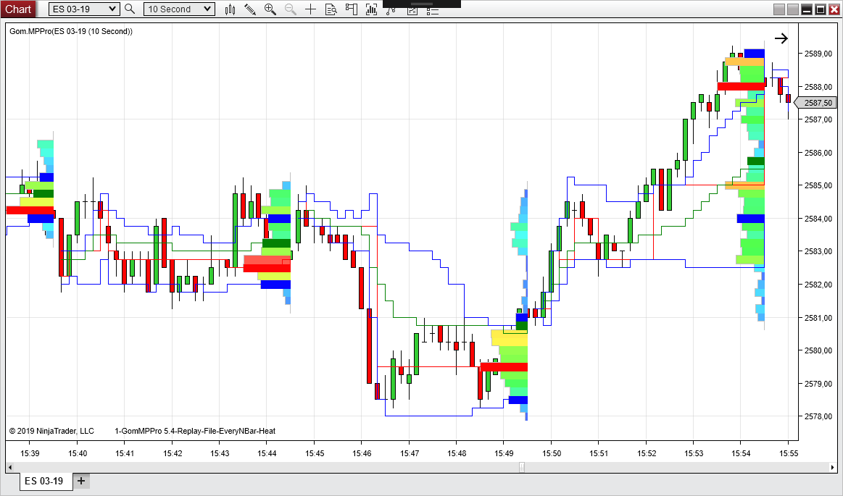Click the 15:55 time axis label
Viewport: 843px width, 496px height.
[789, 453]
